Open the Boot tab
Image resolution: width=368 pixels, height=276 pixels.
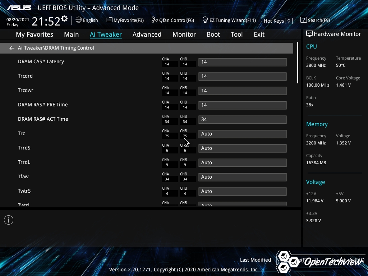(213, 34)
